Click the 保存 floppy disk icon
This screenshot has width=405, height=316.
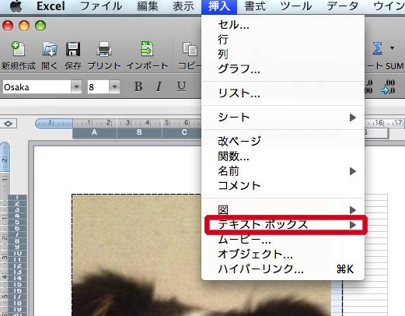pos(73,49)
